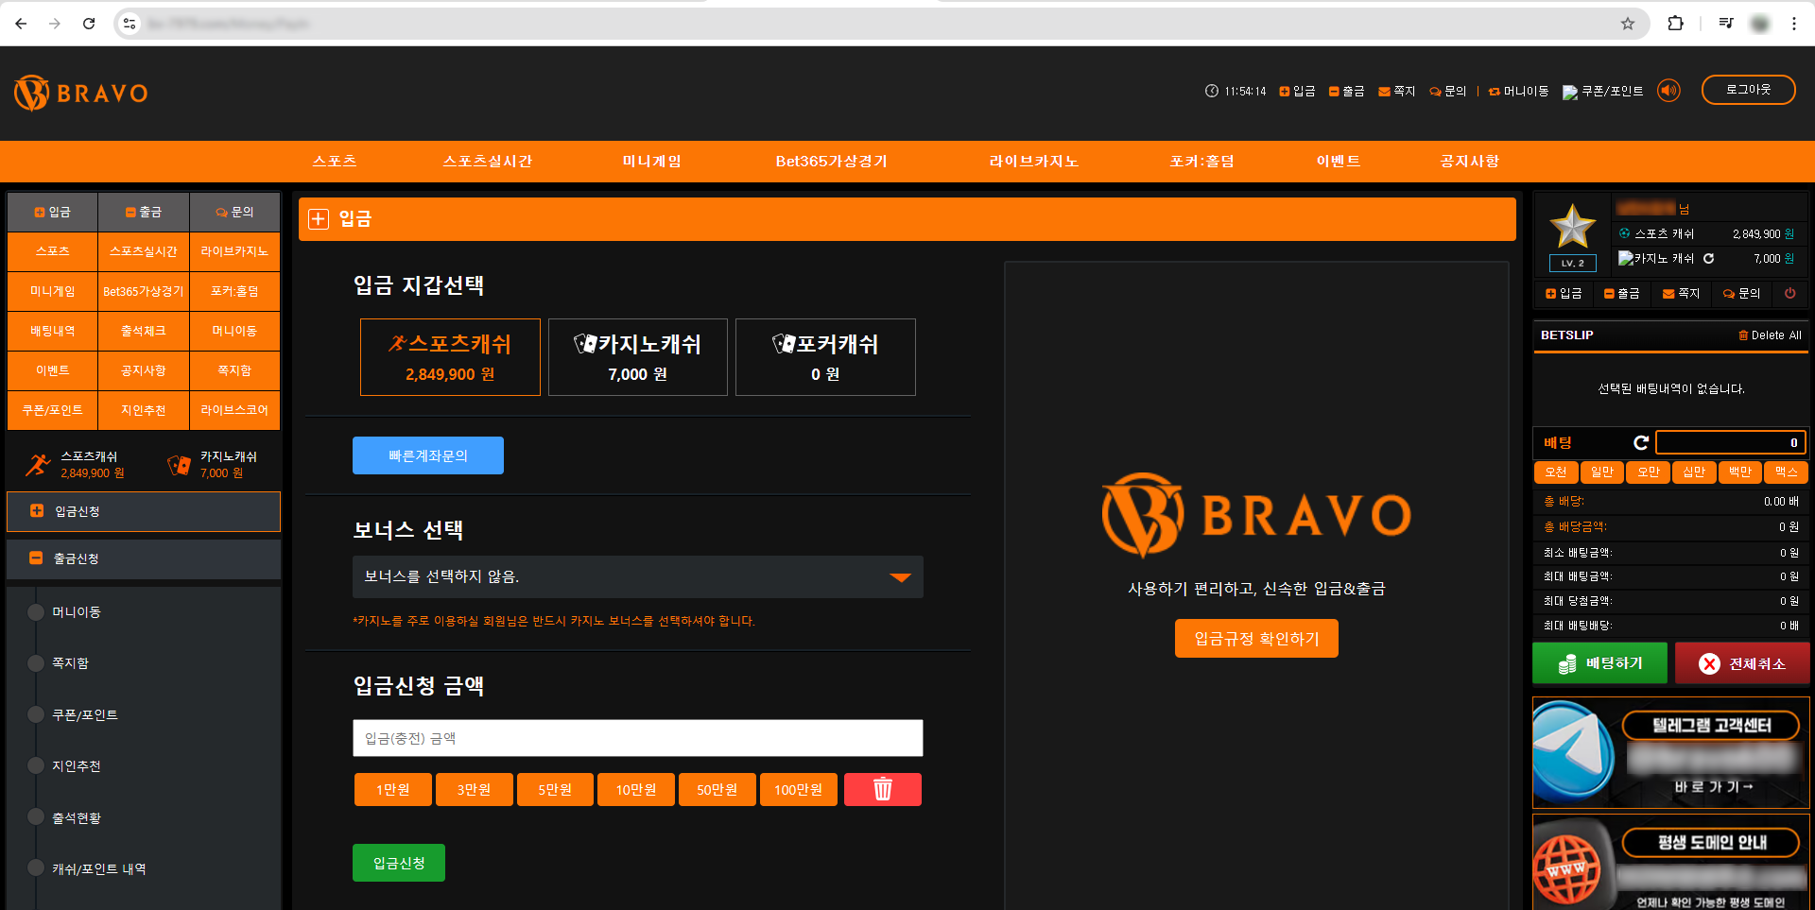The image size is (1815, 910).
Task: Open the lifetime domain guide banner
Action: (1671, 863)
